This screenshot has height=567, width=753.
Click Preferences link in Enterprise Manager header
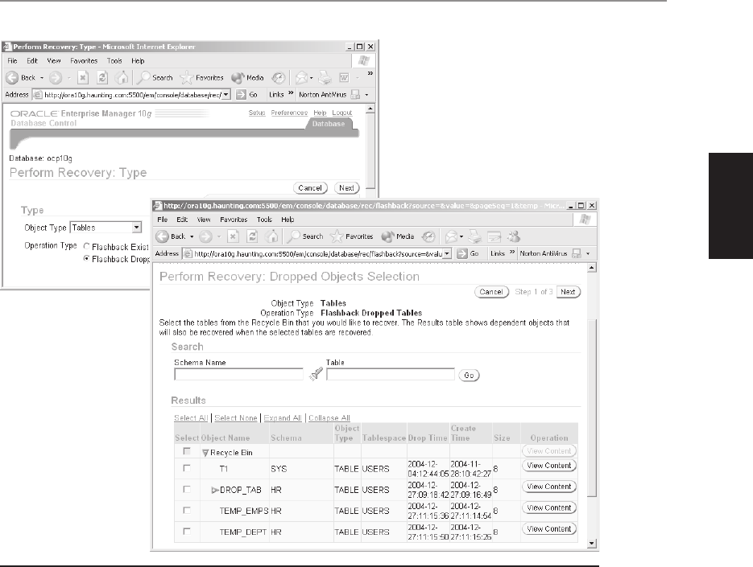tap(289, 113)
